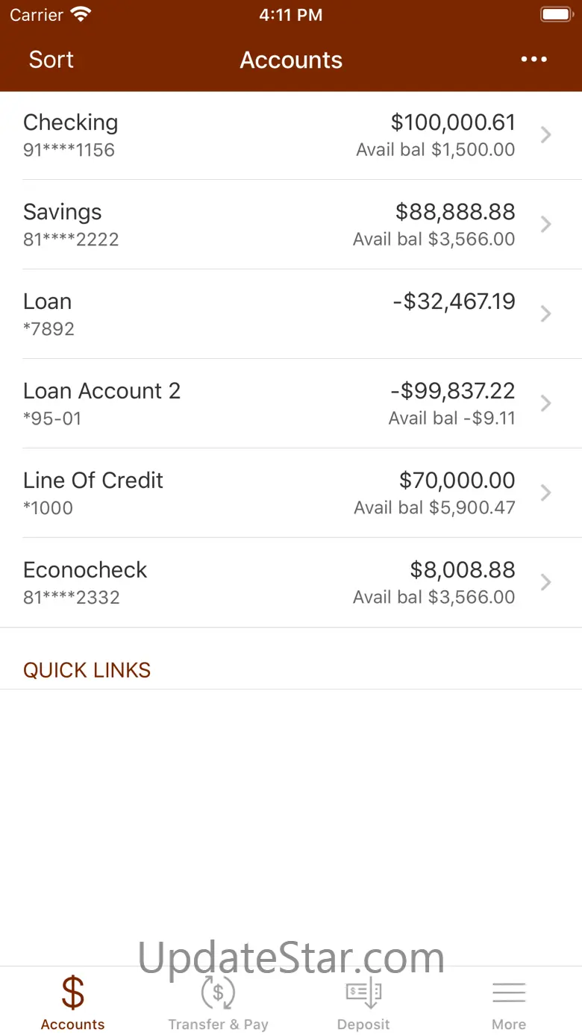Open Loan Account 2 details chevron
This screenshot has height=1035, width=582.
pos(546,403)
